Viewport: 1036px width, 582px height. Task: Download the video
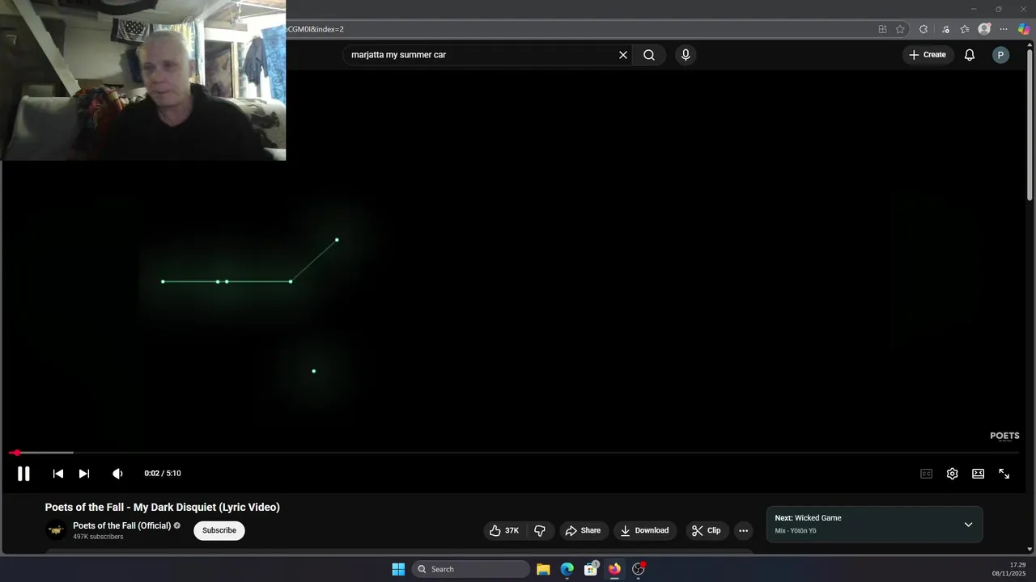coord(644,530)
